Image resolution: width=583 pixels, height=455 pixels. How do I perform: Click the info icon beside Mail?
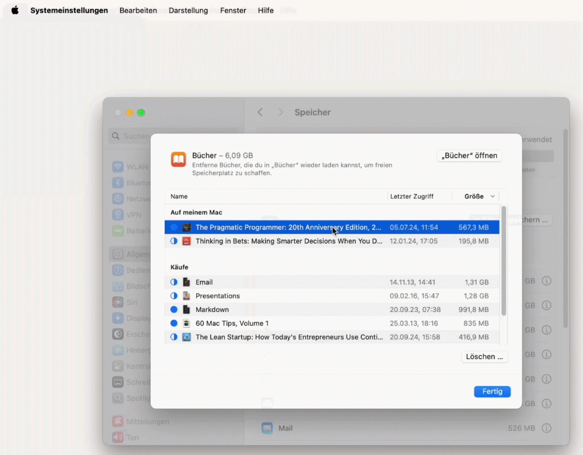point(546,428)
